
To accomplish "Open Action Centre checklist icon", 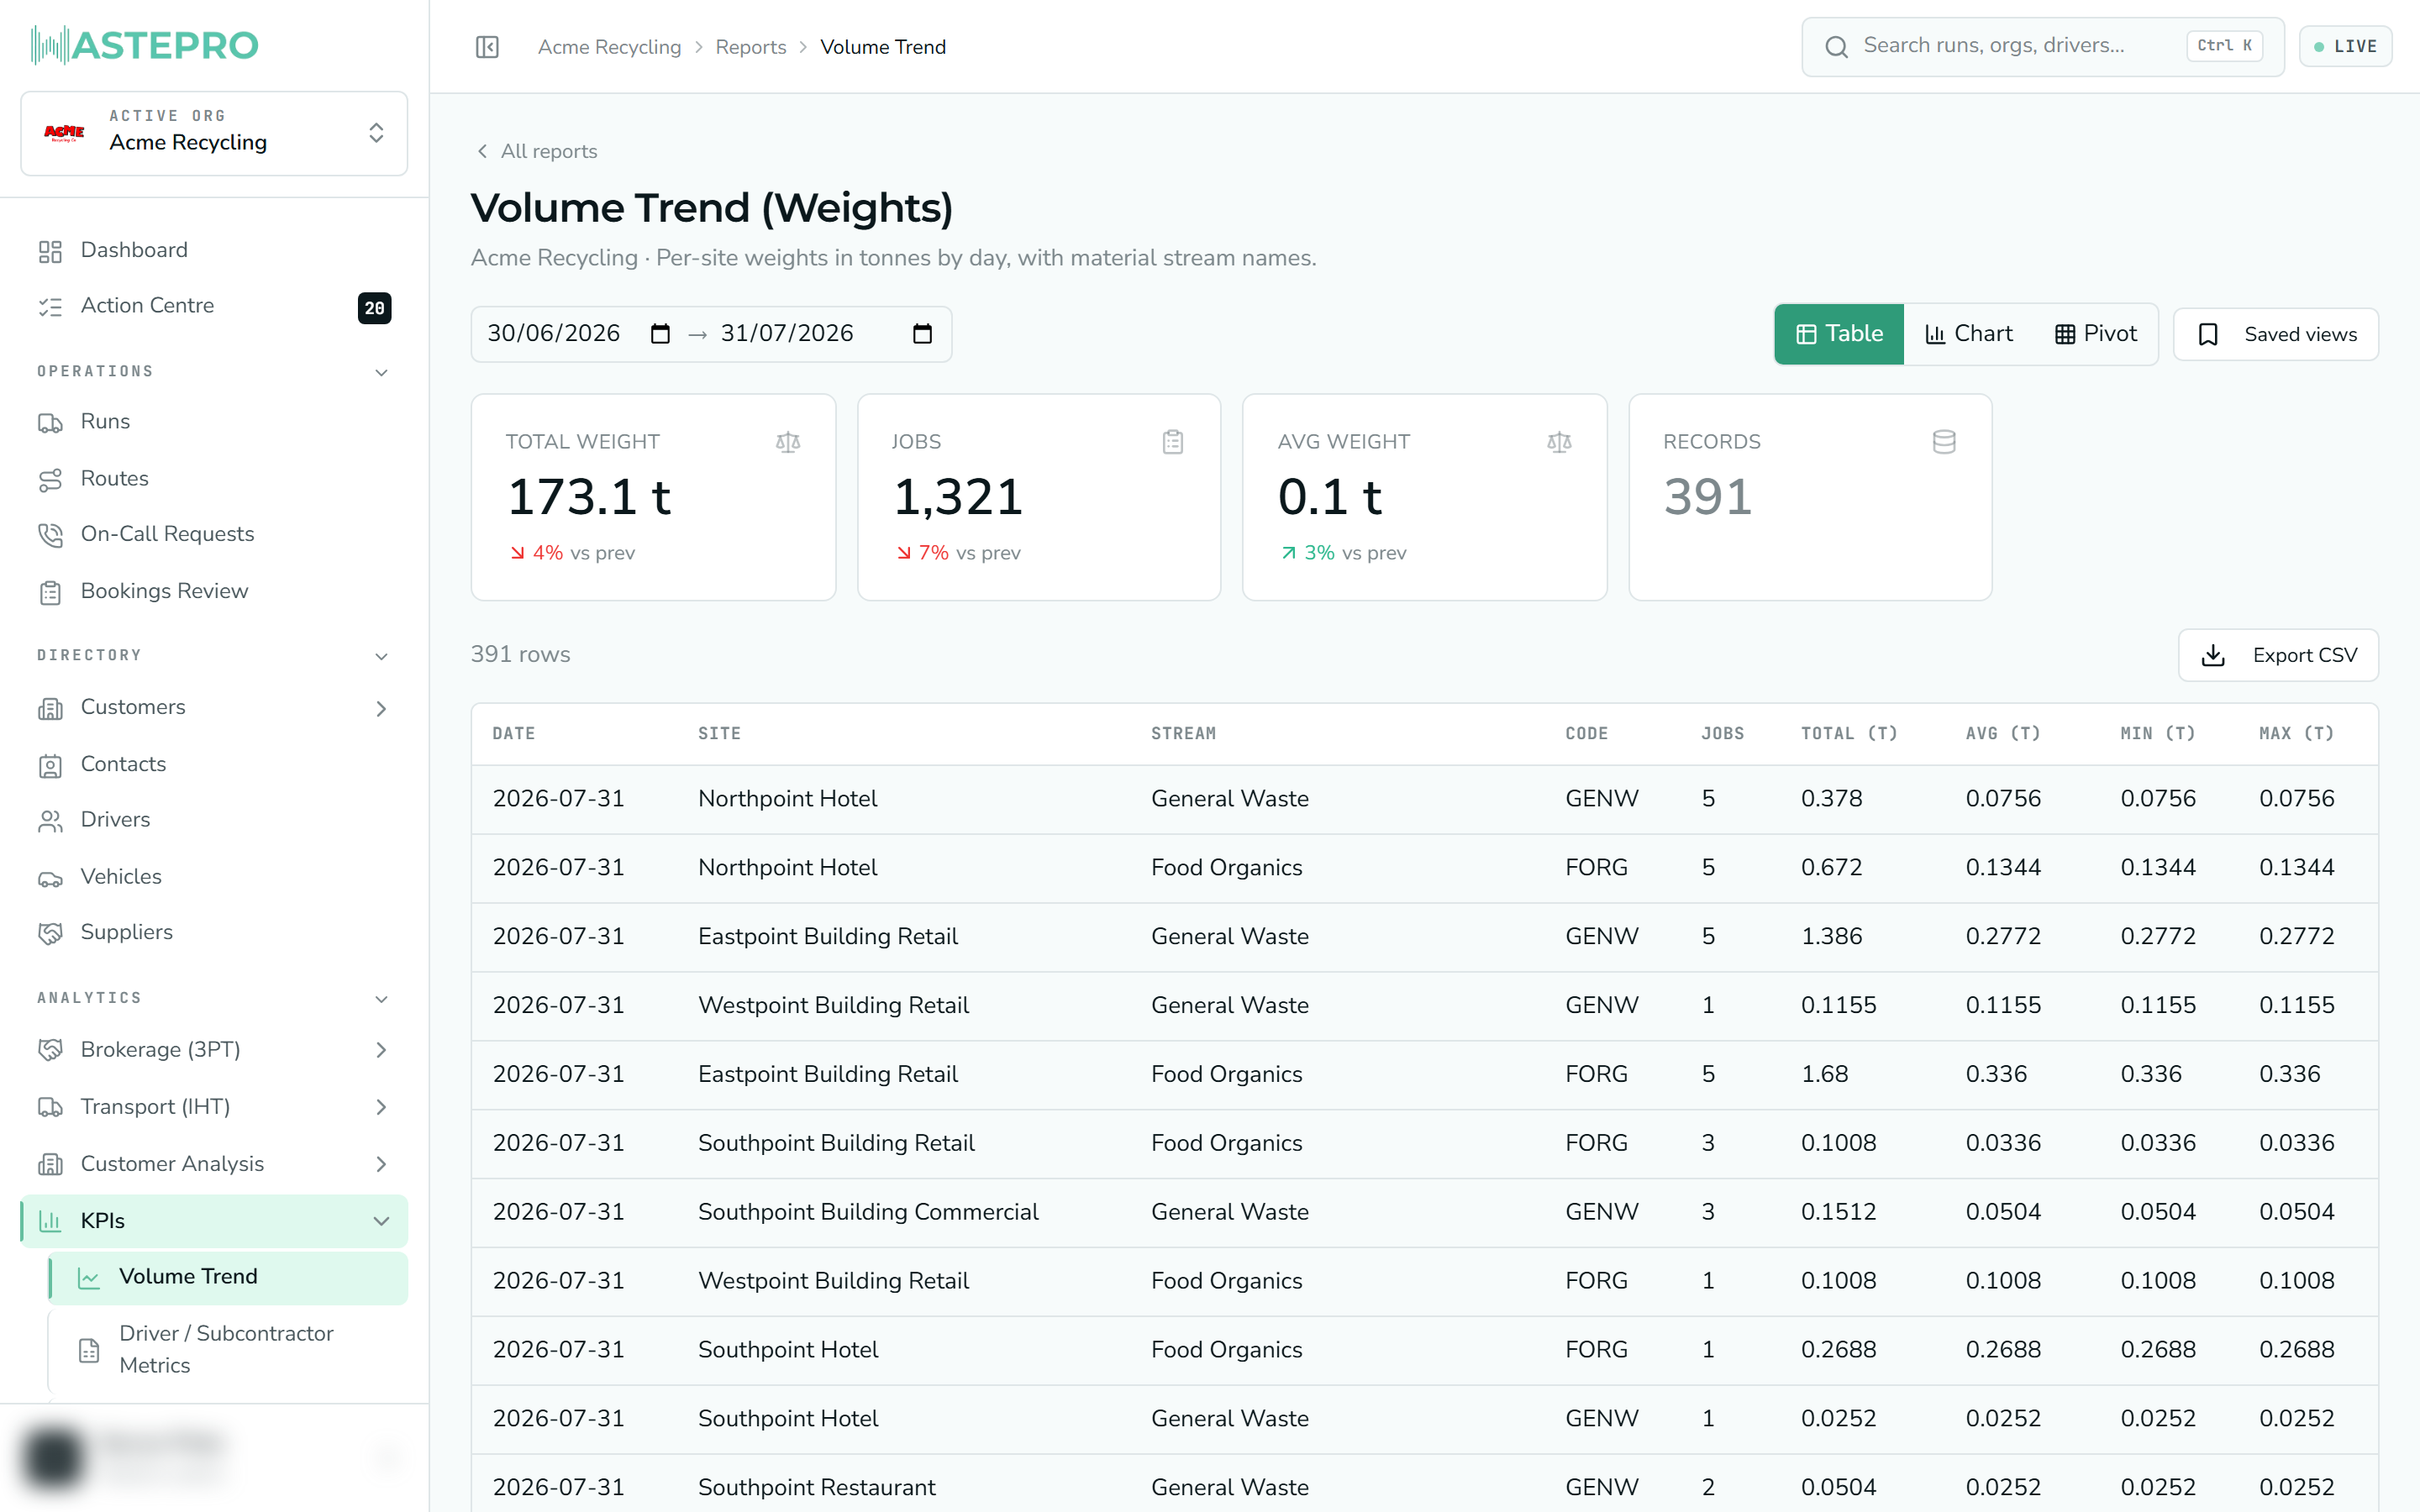I will (50, 307).
